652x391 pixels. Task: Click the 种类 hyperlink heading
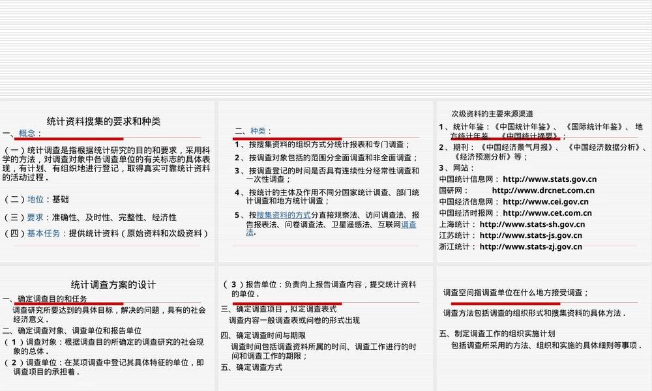258,131
